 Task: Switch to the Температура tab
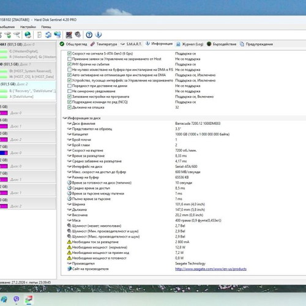pyautogui.click(x=103, y=44)
